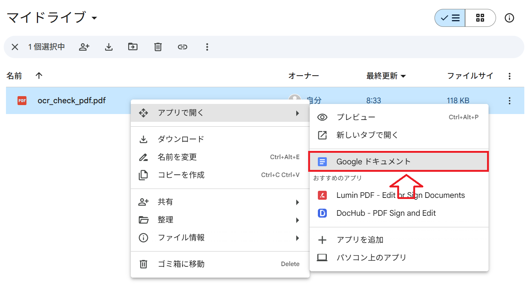Click the move arrows icon beside アプリで開く

click(x=143, y=113)
